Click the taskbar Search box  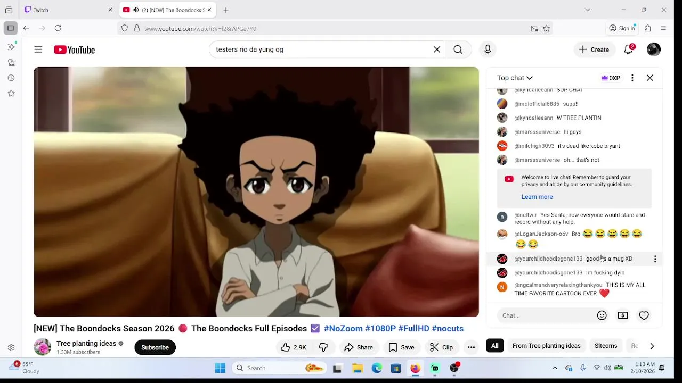pyautogui.click(x=279, y=368)
